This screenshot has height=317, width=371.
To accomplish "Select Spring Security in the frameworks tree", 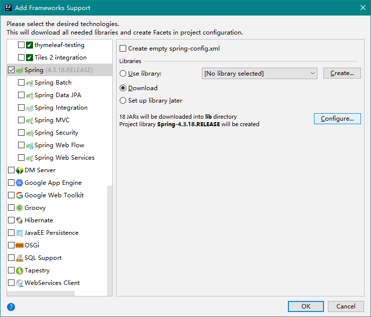I will coord(56,133).
